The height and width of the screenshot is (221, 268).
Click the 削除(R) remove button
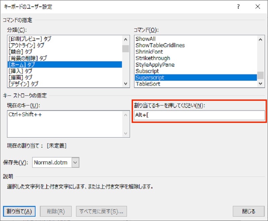point(56,211)
